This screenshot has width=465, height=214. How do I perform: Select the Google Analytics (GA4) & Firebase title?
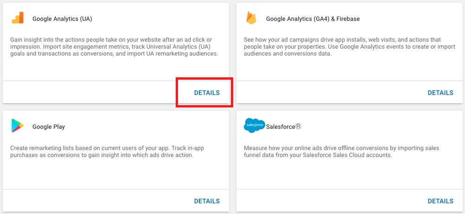click(x=313, y=19)
